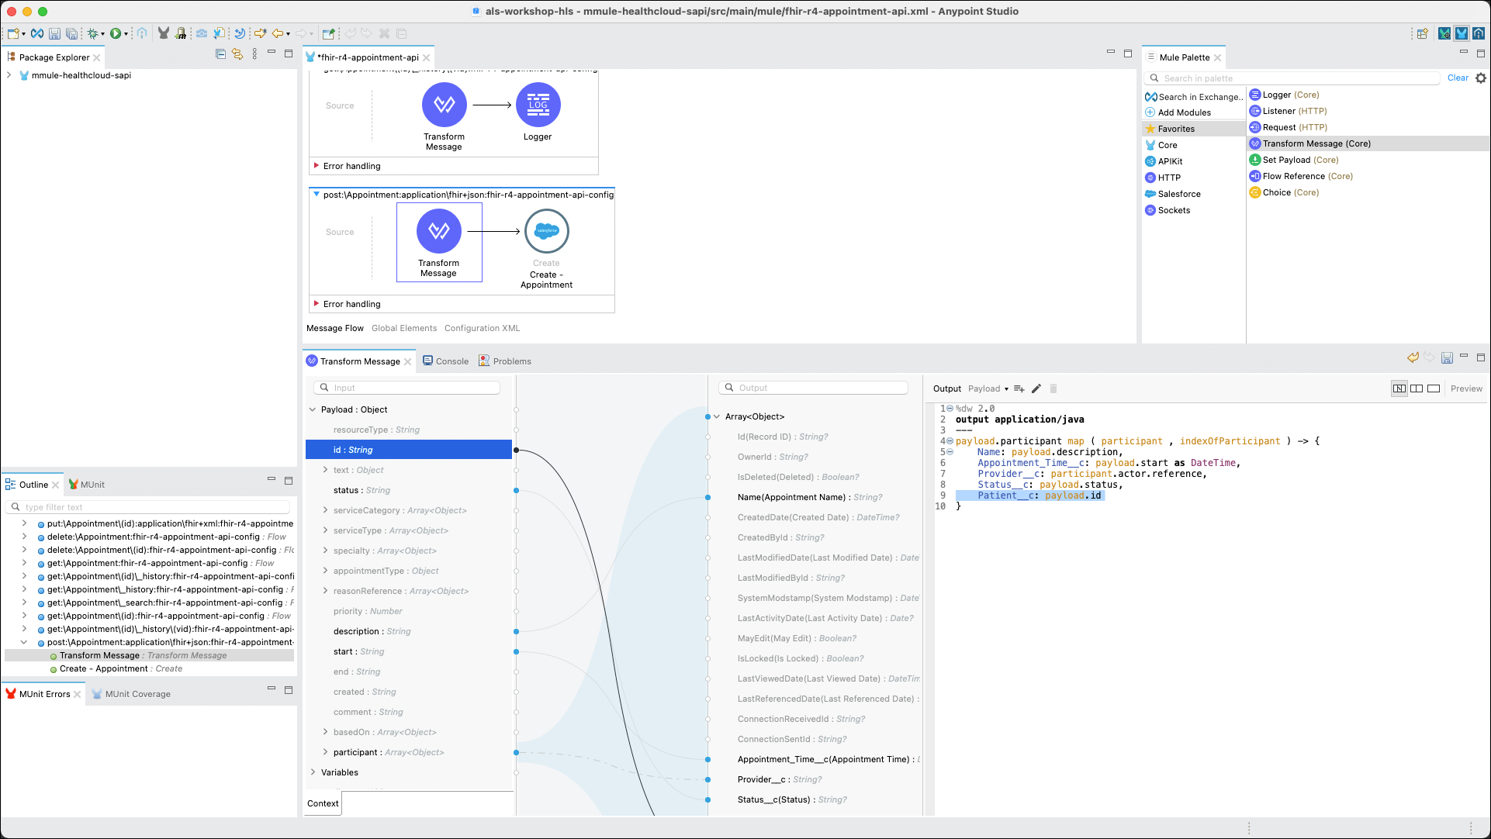Select the Transform Message node in post flow
The width and height of the screenshot is (1491, 839).
coord(439,242)
